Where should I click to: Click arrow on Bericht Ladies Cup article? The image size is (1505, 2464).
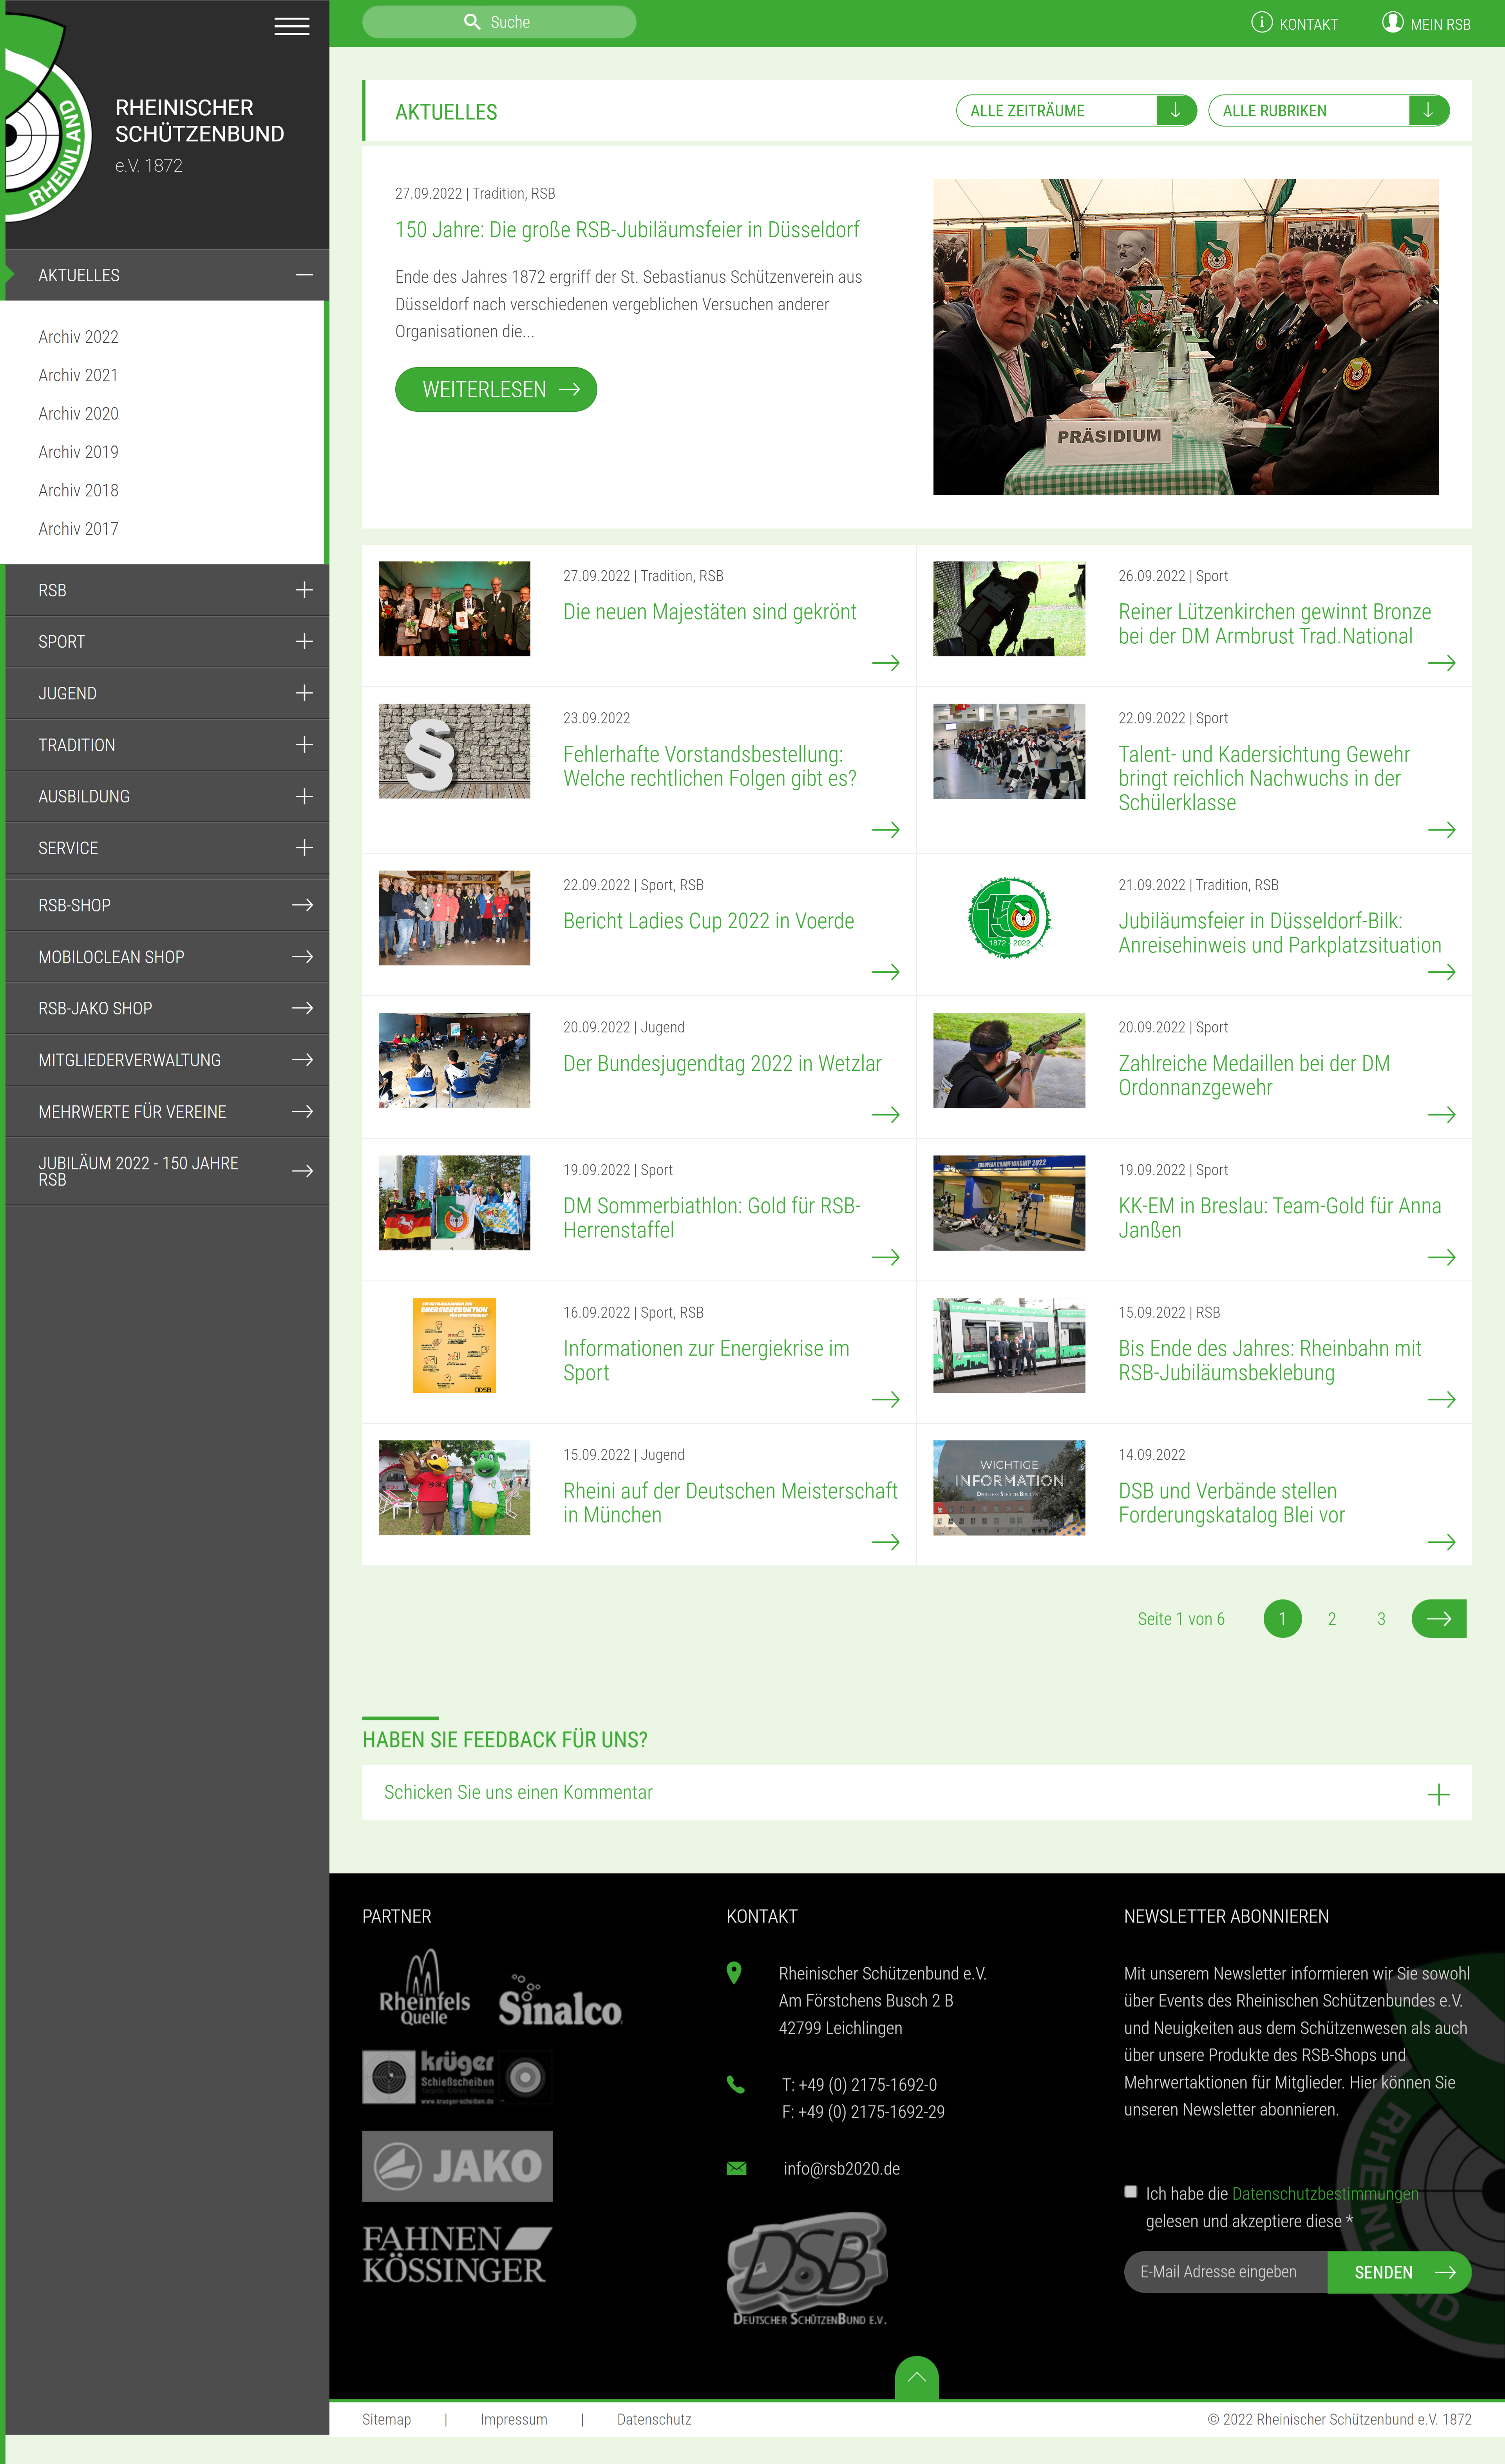click(886, 972)
